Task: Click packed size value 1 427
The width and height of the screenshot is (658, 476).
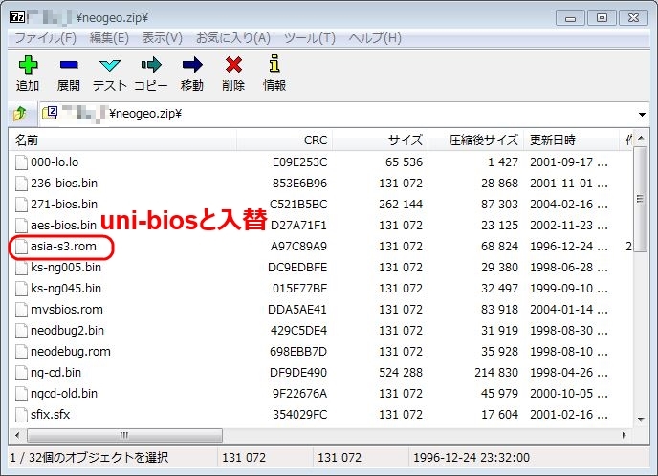Action: [503, 162]
